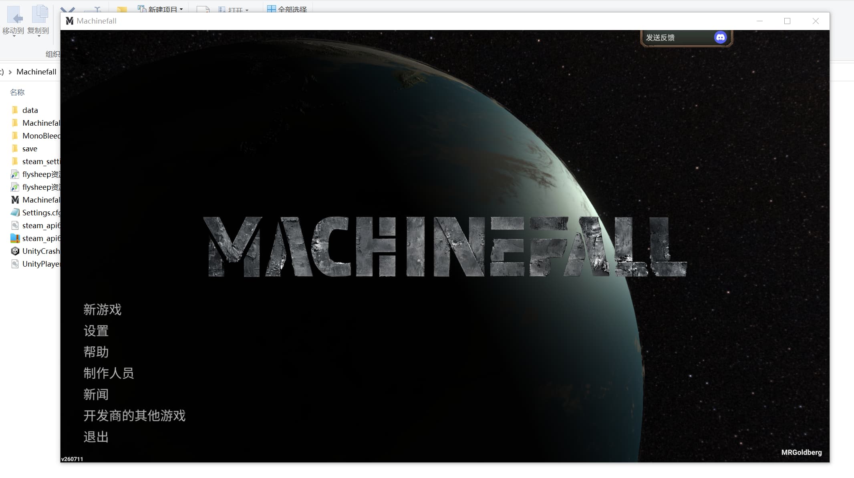Open the 帮助 help menu
This screenshot has width=854, height=478.
click(x=96, y=352)
